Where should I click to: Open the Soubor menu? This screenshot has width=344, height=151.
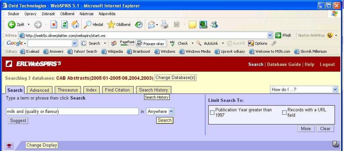[x=13, y=14]
